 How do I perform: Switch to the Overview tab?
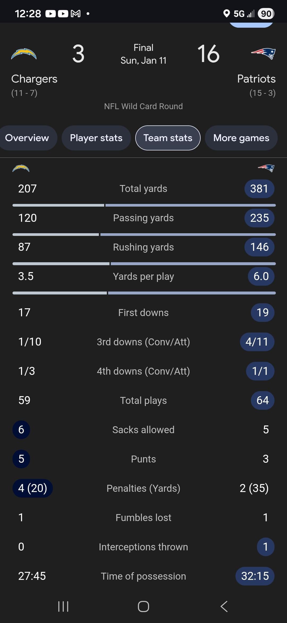pos(27,138)
